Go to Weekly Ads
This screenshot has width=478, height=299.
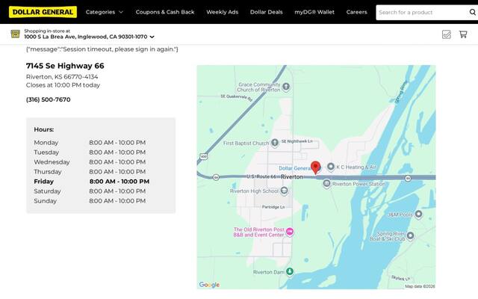(223, 12)
